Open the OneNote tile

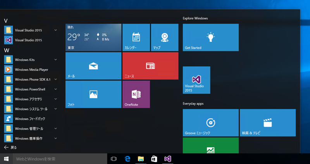point(136,94)
